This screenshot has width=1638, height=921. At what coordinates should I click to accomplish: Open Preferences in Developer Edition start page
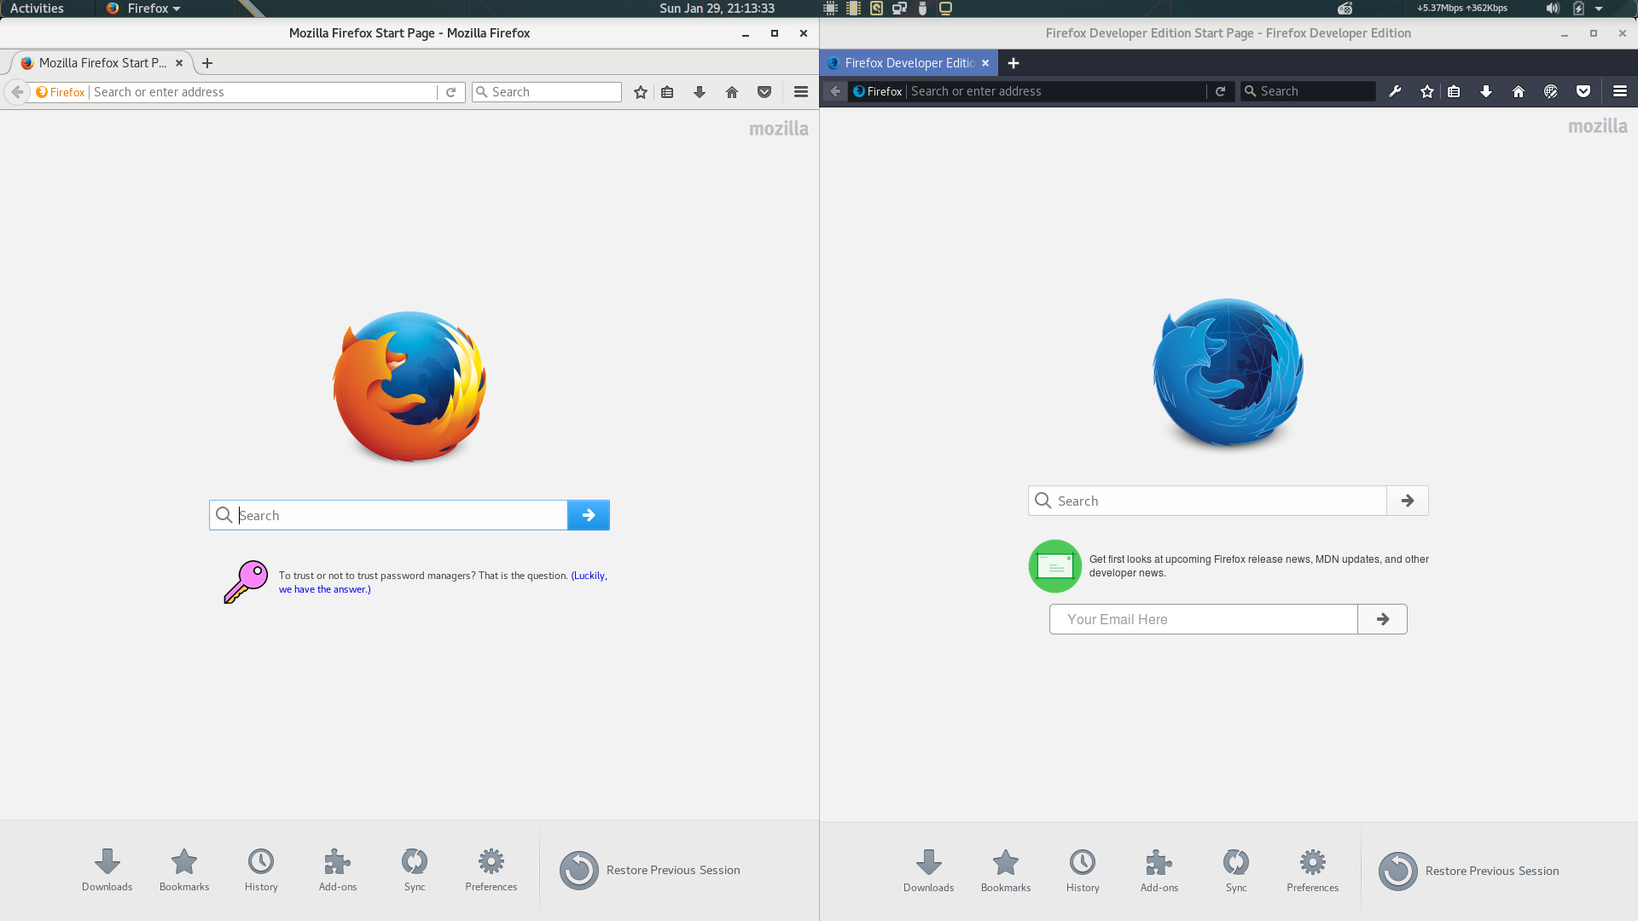[1313, 871]
